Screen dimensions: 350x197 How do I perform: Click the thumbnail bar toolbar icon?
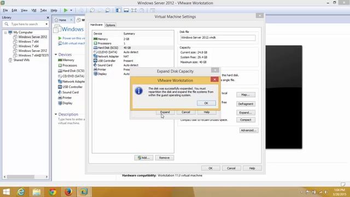[126, 10]
